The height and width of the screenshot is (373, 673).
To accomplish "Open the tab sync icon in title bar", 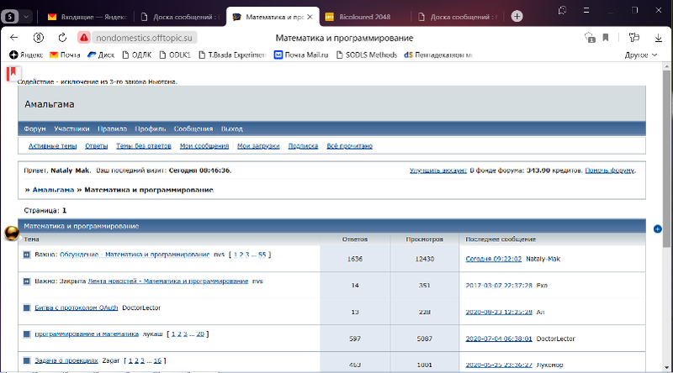I will (562, 10).
